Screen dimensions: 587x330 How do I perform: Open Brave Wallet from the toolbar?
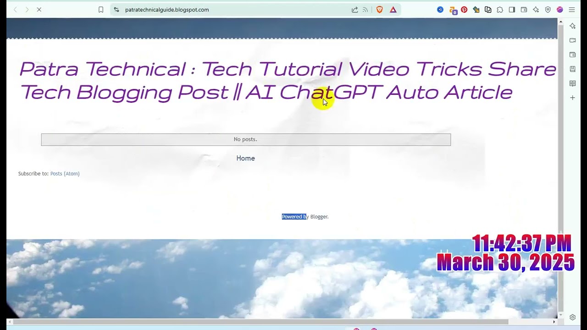click(524, 10)
